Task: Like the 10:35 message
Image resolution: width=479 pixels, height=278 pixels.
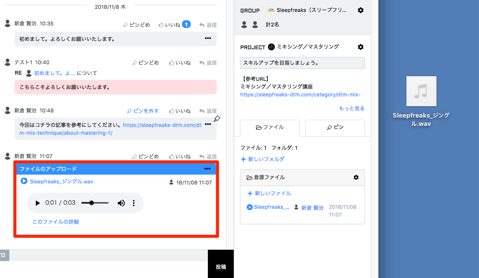Action: (169, 25)
